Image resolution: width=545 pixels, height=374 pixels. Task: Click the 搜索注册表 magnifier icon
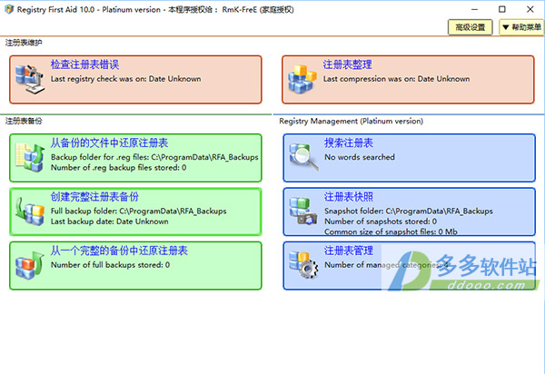[303, 157]
